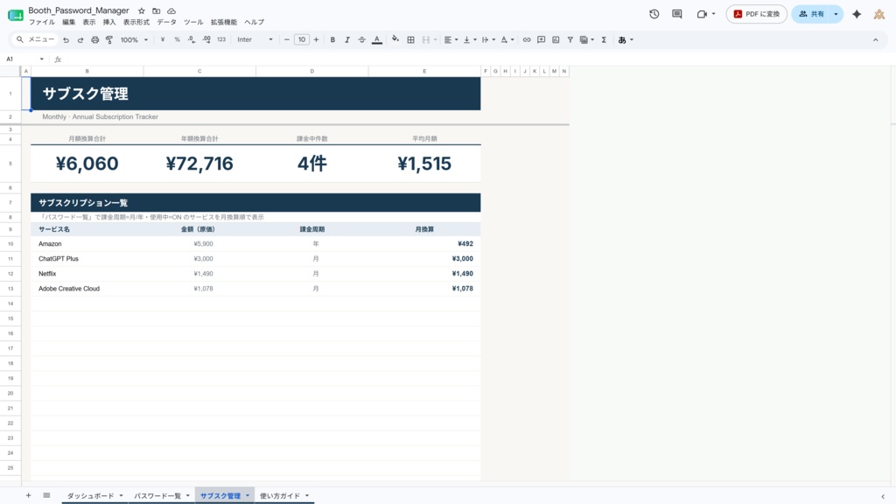The height and width of the screenshot is (504, 896).
Task: Add a new sheet with plus button
Action: point(28,495)
